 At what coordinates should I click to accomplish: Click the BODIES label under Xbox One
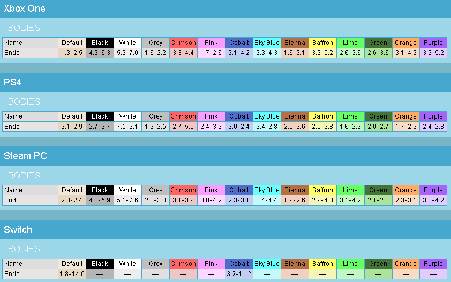click(24, 28)
